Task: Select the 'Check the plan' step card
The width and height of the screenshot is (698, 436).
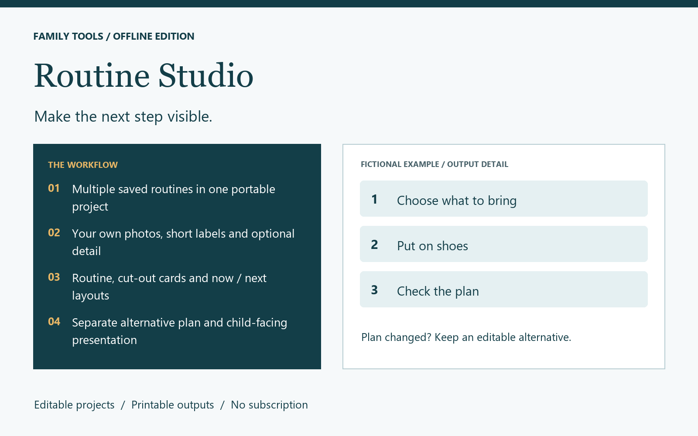Action: click(x=504, y=290)
